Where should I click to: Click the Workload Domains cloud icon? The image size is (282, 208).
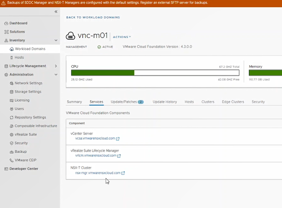(x=12, y=49)
